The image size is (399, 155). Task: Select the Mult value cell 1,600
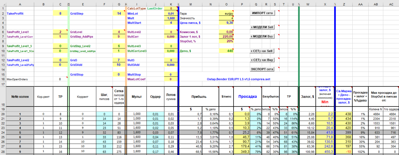[x=171, y=18]
